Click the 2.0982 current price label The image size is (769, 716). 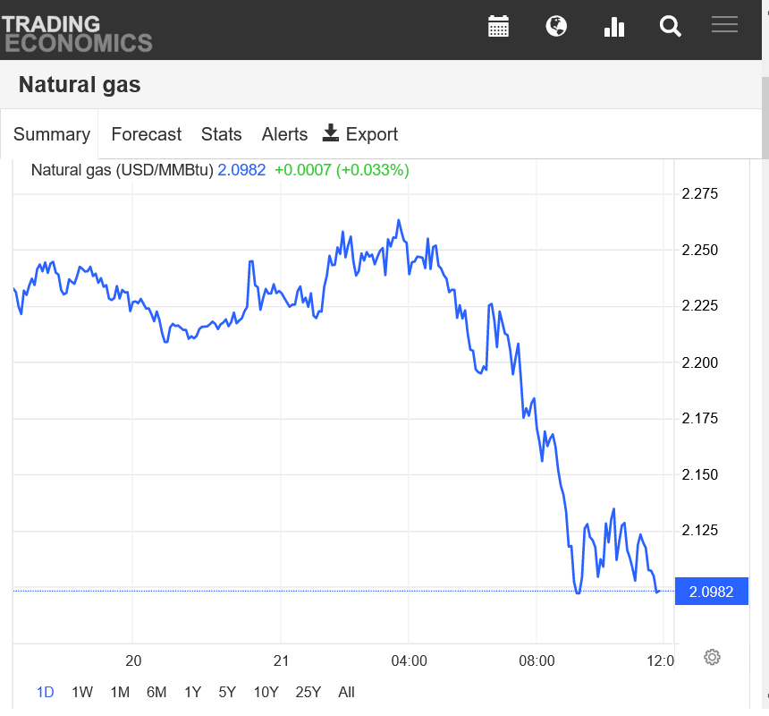[711, 592]
